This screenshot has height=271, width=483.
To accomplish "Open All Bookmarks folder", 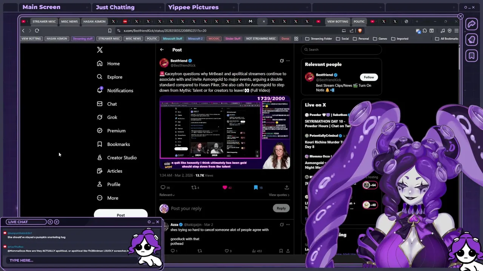I will pyautogui.click(x=447, y=38).
